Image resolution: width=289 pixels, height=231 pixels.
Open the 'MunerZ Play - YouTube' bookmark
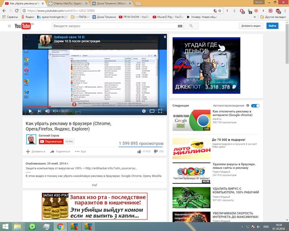pyautogui.click(x=168, y=17)
